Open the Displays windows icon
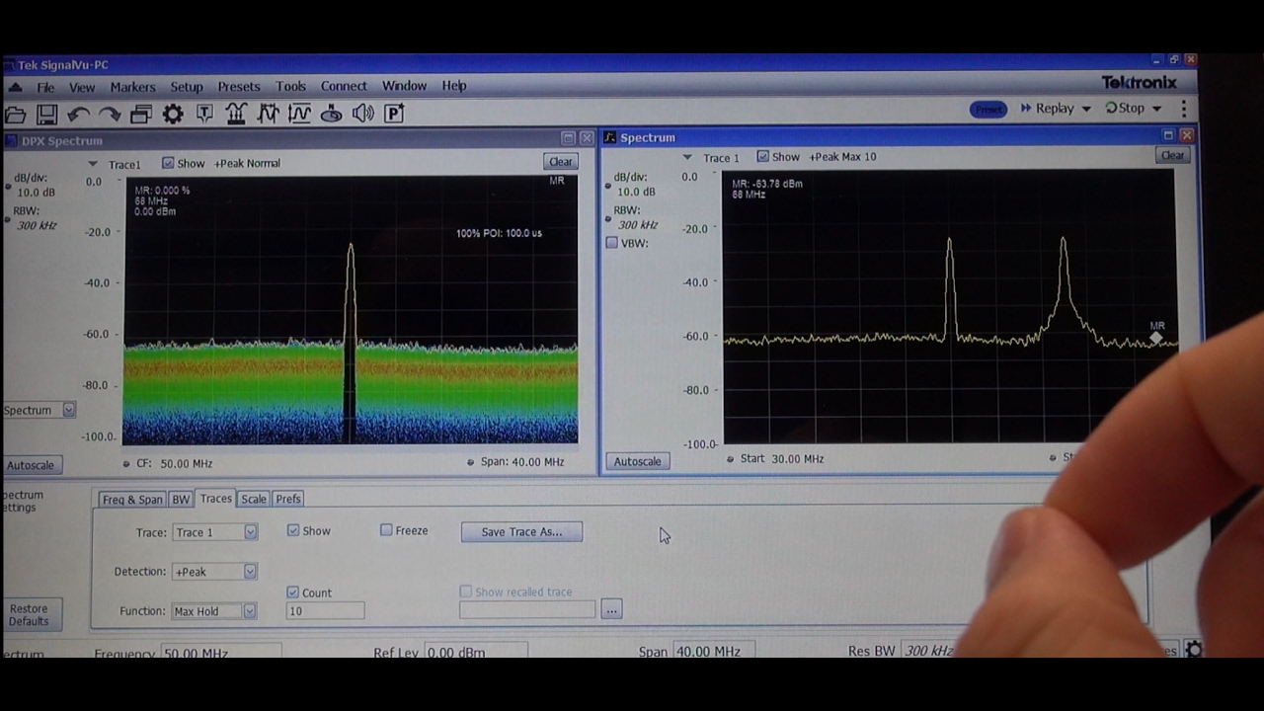 pos(141,115)
